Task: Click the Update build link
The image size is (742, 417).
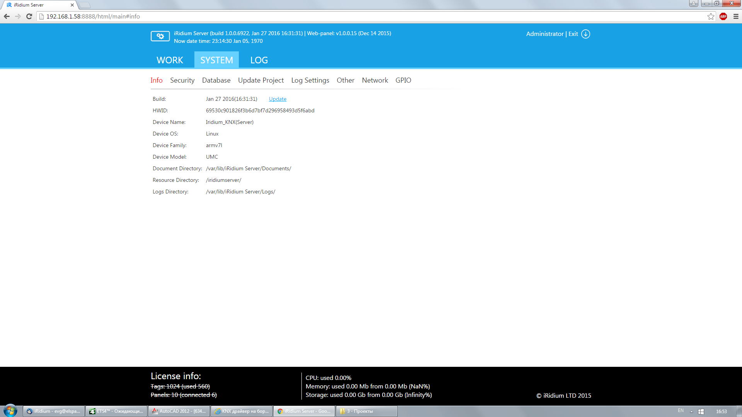Action: click(277, 99)
